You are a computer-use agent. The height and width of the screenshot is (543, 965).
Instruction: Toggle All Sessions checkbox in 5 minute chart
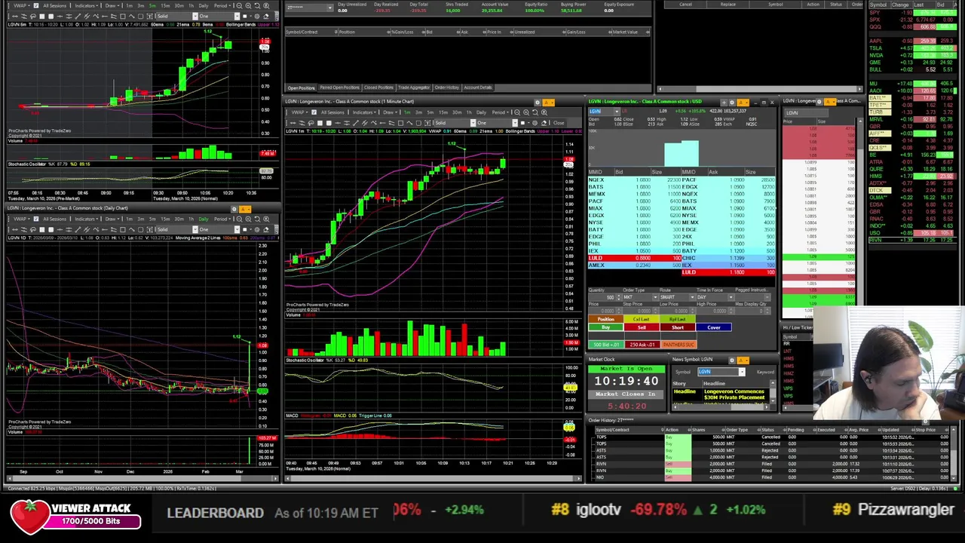[35, 6]
